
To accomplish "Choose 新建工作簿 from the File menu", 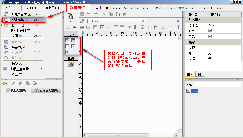I will click(x=24, y=14).
